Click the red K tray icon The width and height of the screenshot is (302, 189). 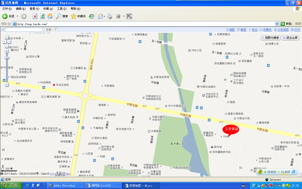coord(271,185)
